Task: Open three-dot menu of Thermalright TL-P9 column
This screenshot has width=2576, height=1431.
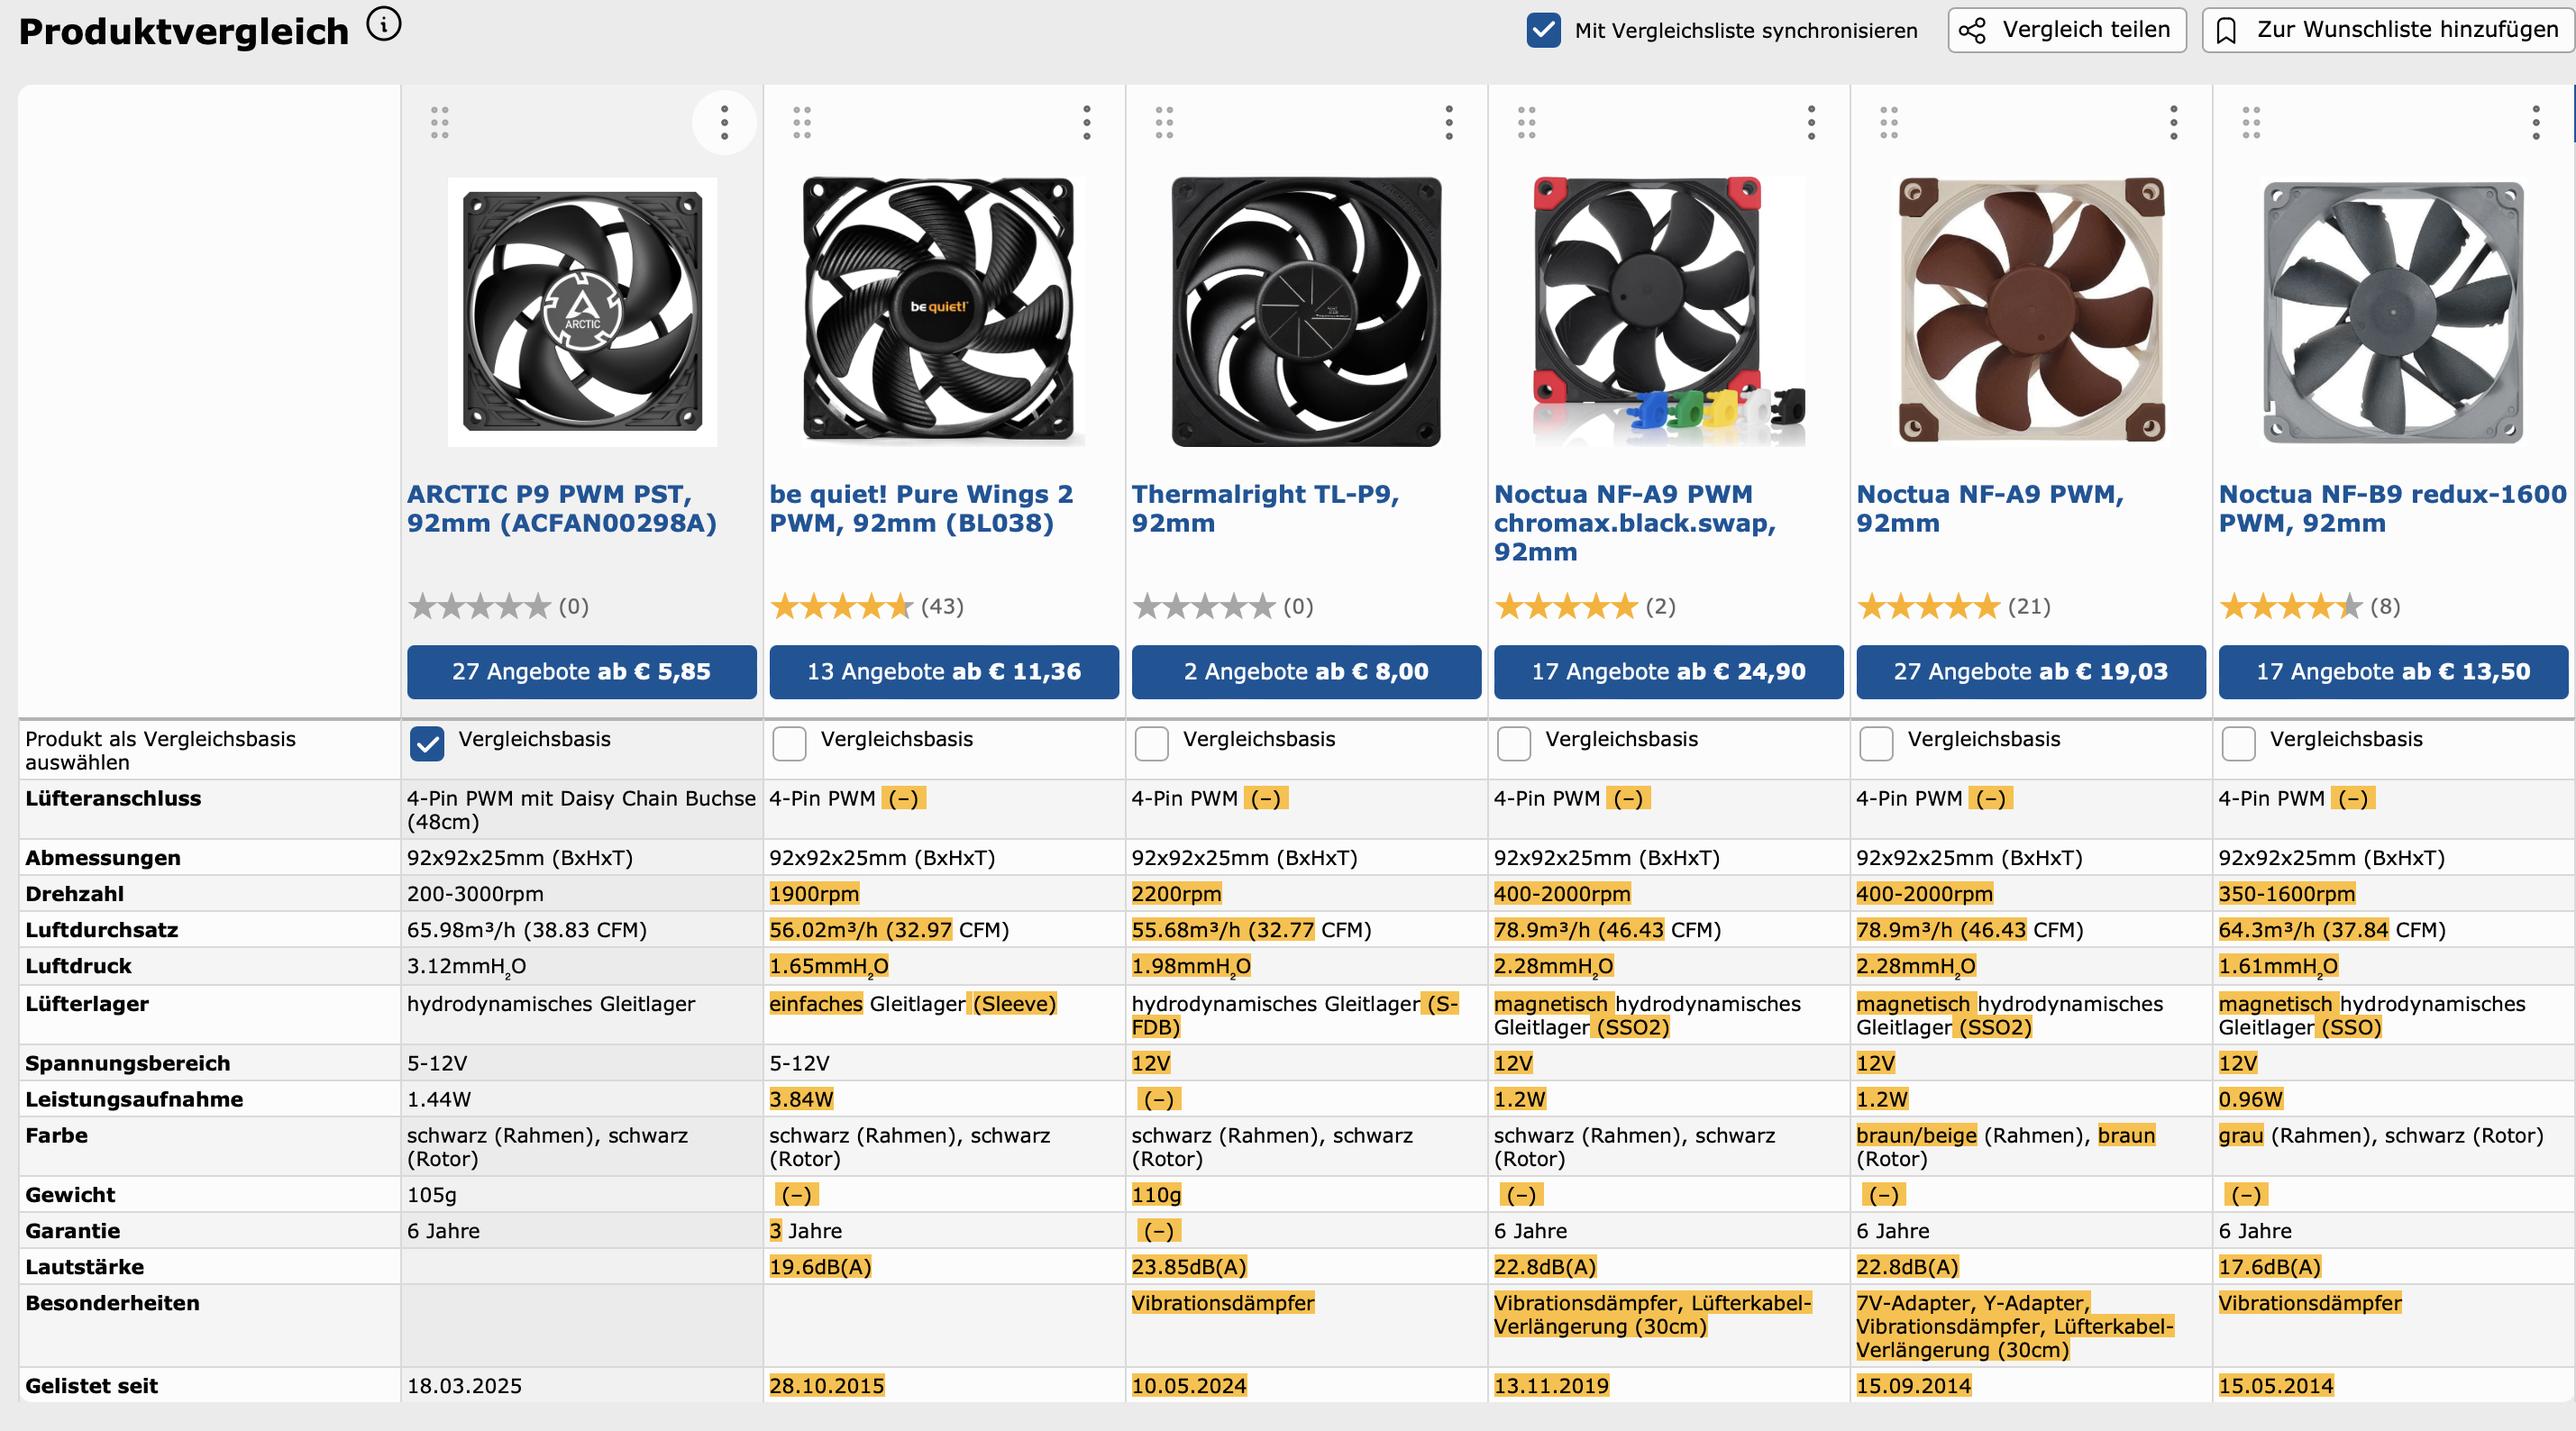Action: [1449, 122]
